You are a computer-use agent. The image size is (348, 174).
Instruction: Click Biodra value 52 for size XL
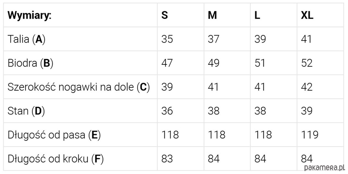307,63
